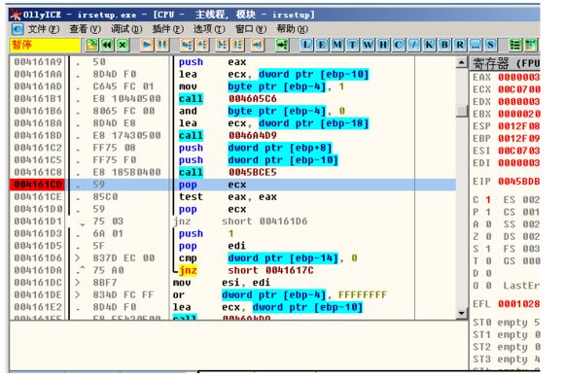Screen dimensions: 564x377
Task: Open the 调试 (Debug) menu
Action: click(126, 29)
